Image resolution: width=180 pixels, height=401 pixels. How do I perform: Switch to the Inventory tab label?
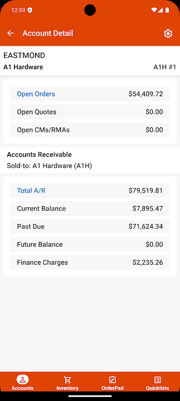pyautogui.click(x=67, y=388)
